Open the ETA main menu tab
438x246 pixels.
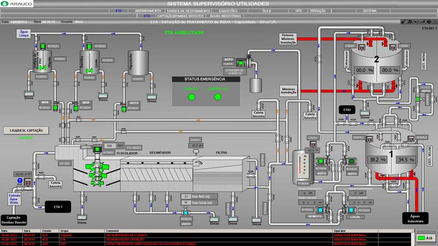pyautogui.click(x=119, y=11)
